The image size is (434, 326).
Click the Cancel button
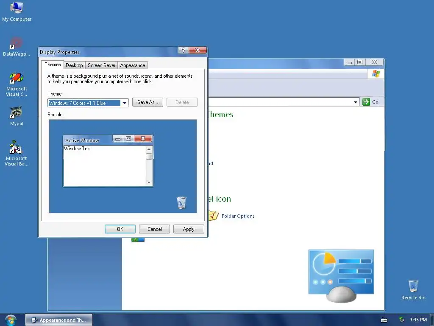pos(154,229)
